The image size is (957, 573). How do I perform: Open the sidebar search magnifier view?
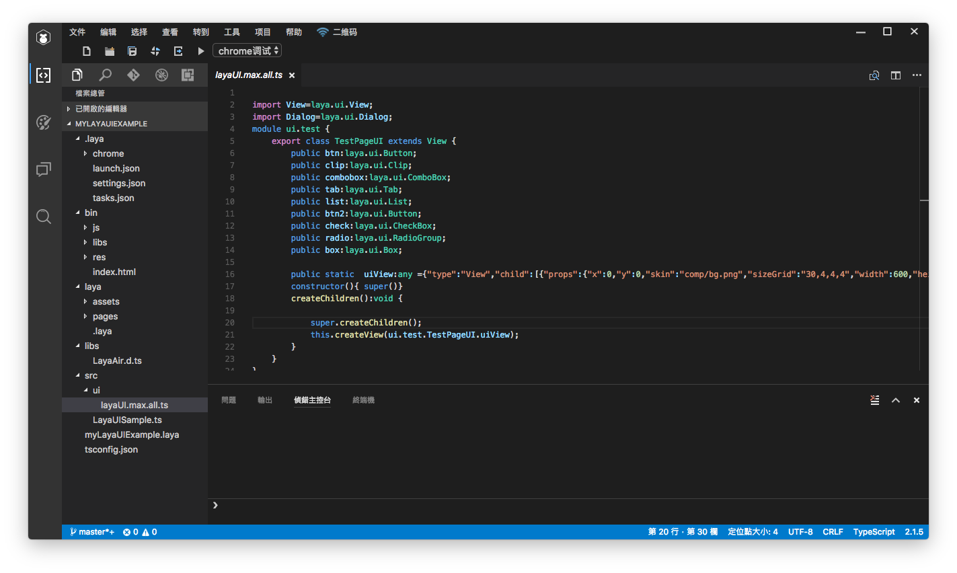pyautogui.click(x=106, y=75)
